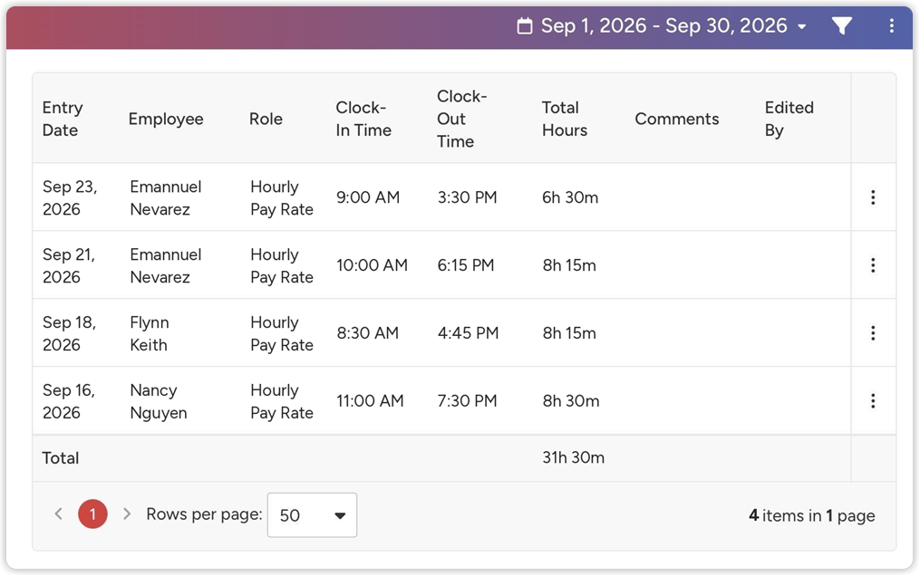Click the 8:30 AM clock-in time
The image size is (920, 576).
coord(368,333)
